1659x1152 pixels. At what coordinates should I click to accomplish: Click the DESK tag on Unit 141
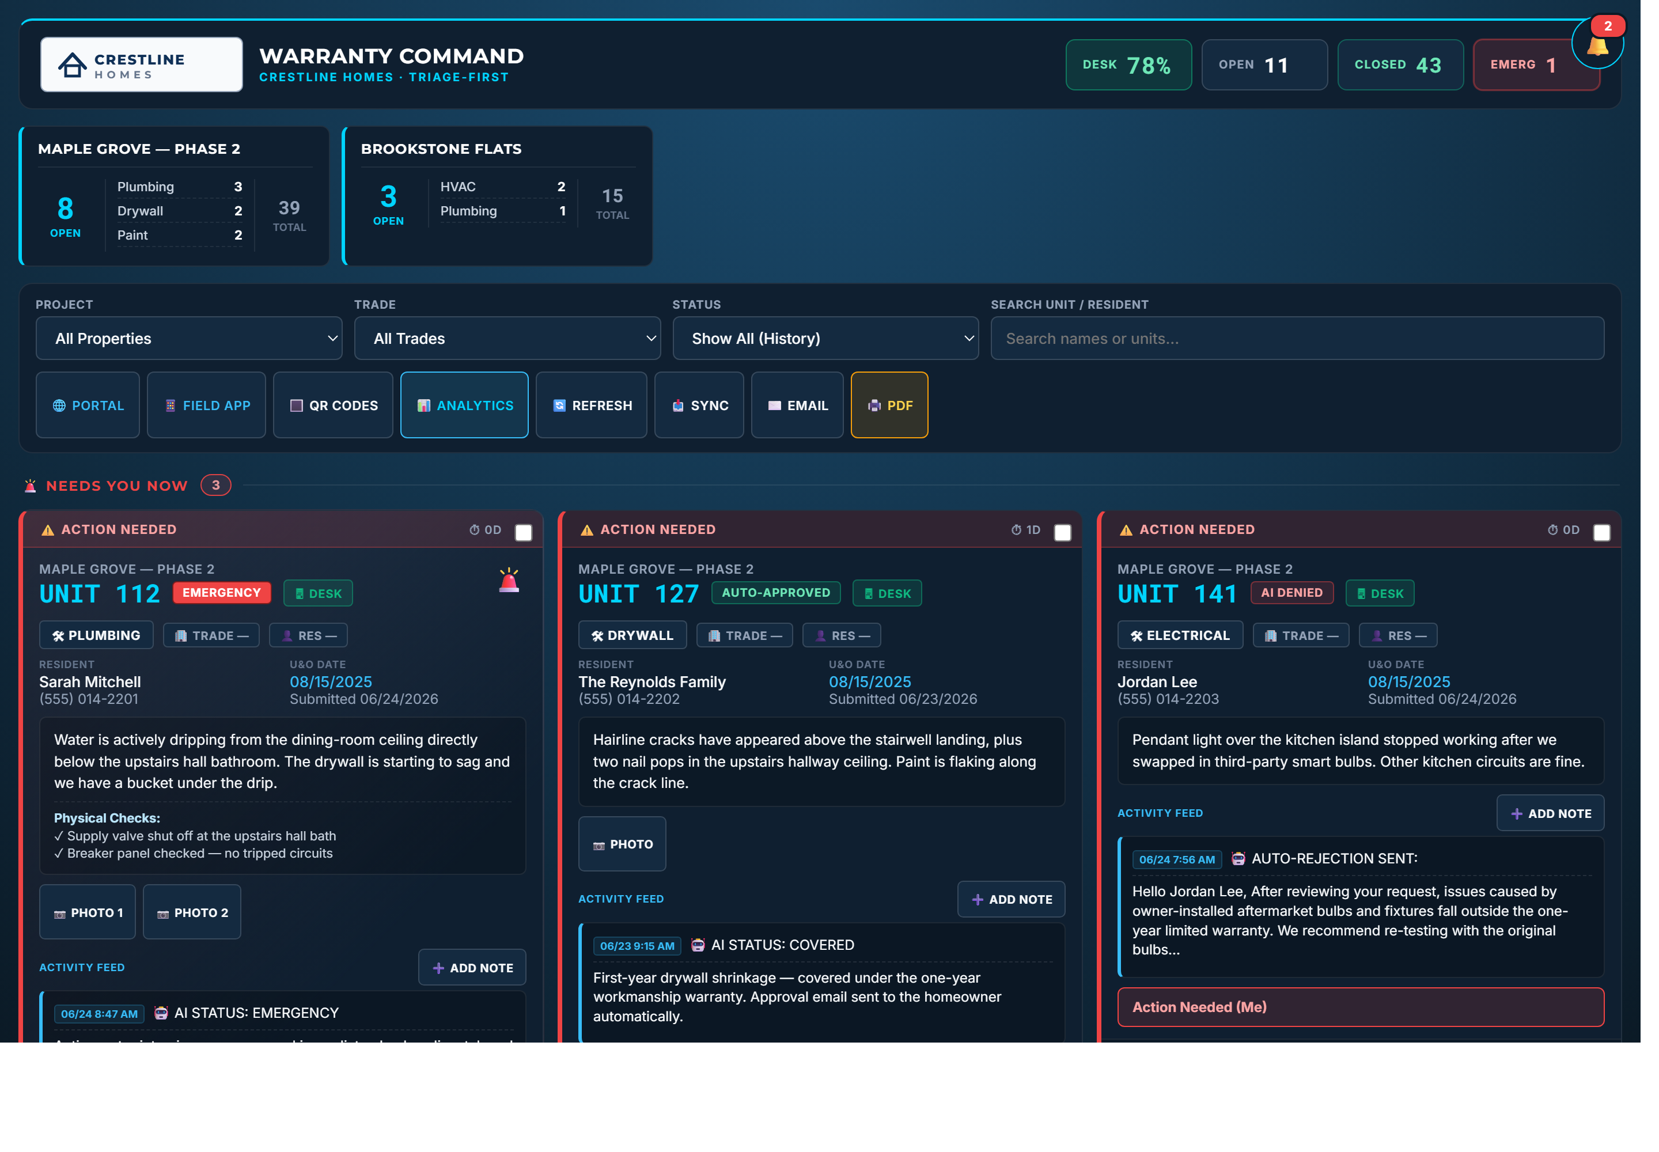(1380, 593)
